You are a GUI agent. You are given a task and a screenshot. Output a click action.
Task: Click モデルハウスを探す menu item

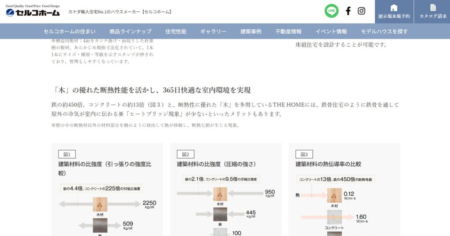pyautogui.click(x=384, y=32)
